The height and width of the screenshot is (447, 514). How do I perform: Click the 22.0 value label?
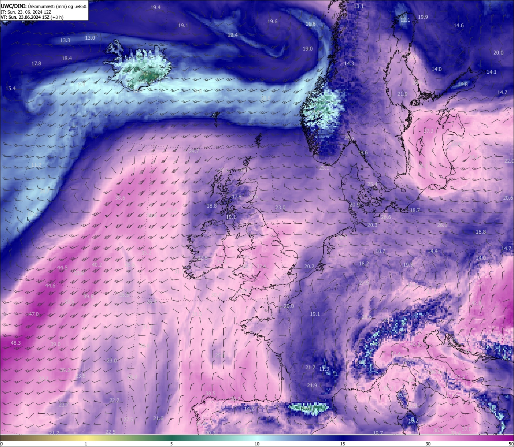[509, 161]
